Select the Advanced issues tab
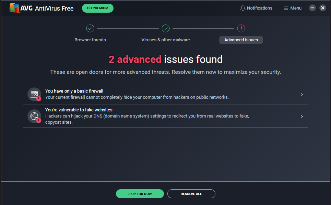Viewport: 331px width, 205px height. [x=241, y=40]
